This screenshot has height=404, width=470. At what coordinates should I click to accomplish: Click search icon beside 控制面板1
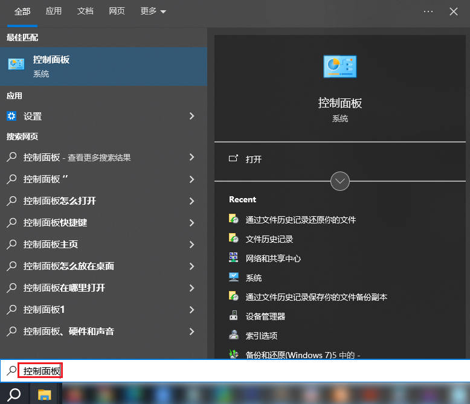coord(11,309)
